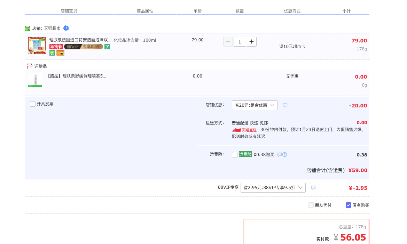Click the green 7-day return icon

(107, 47)
